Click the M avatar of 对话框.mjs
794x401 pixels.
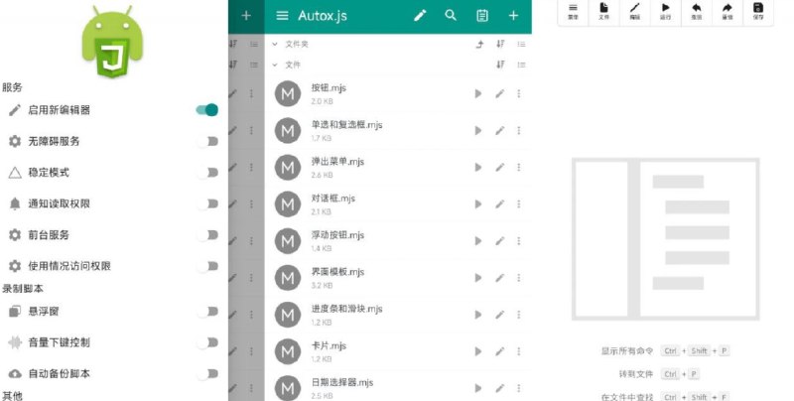click(x=288, y=204)
